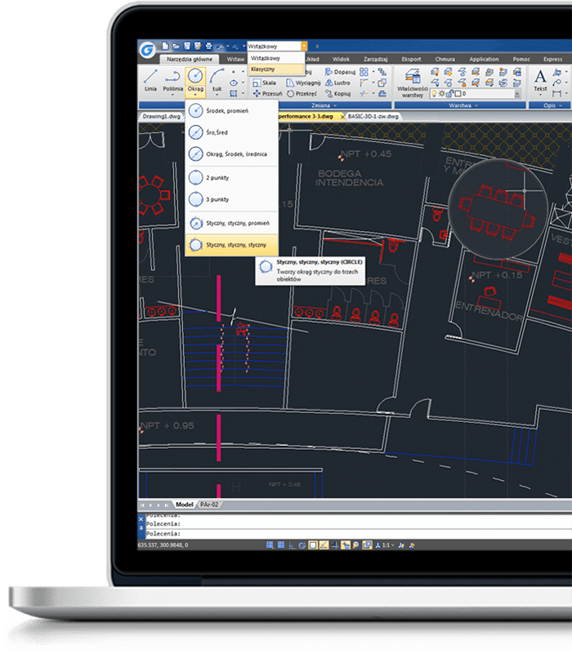This screenshot has width=572, height=658.
Task: Expand the Tekst dropdown arrow
Action: click(540, 95)
